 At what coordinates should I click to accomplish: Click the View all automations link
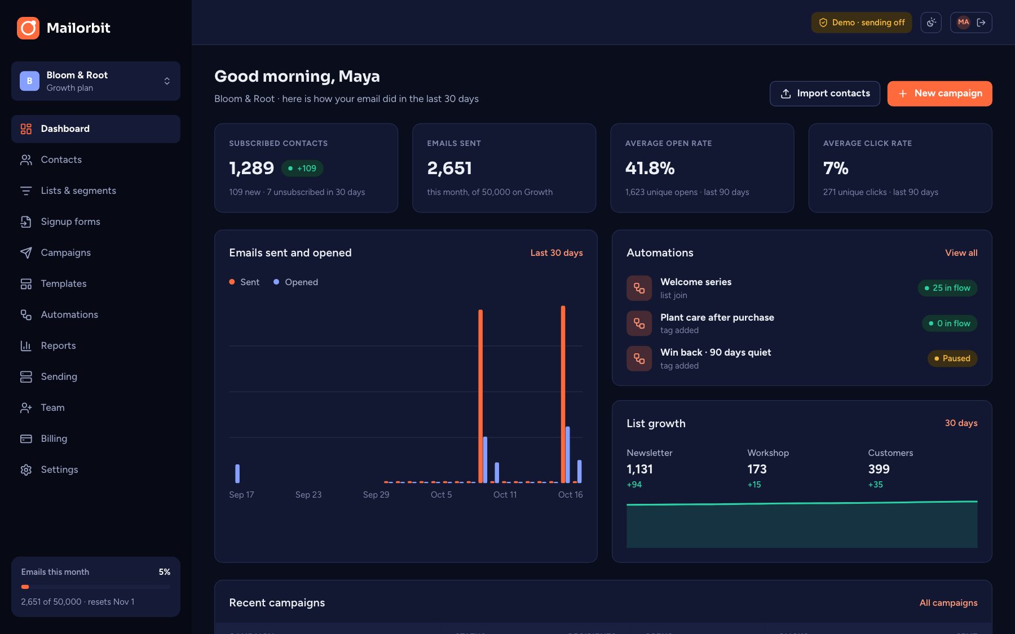click(x=961, y=253)
